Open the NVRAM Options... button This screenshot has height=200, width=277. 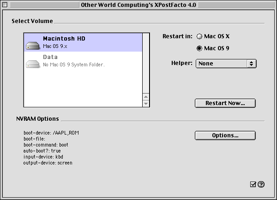(225, 135)
